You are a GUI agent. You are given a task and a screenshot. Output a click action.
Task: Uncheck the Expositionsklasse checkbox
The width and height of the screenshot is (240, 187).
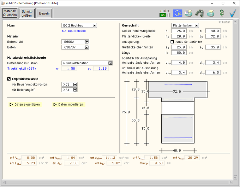click(9, 79)
